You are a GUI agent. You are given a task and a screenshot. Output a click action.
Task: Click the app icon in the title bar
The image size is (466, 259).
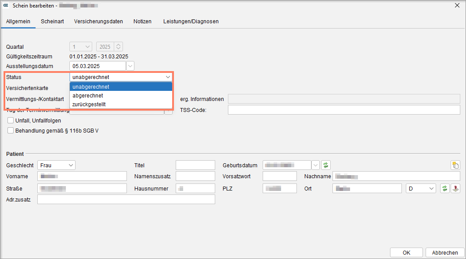(6, 6)
